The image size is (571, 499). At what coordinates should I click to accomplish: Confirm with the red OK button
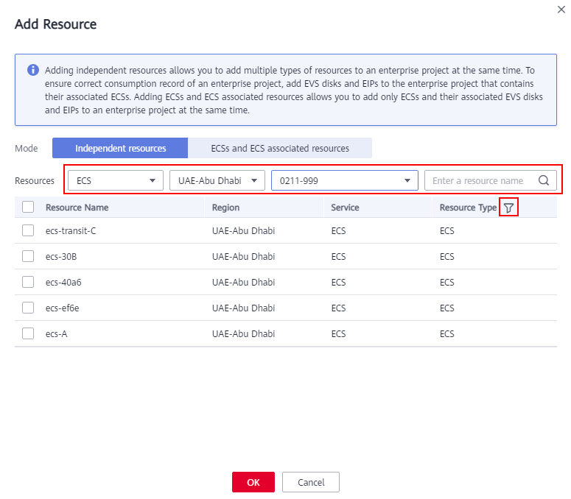pyautogui.click(x=253, y=482)
